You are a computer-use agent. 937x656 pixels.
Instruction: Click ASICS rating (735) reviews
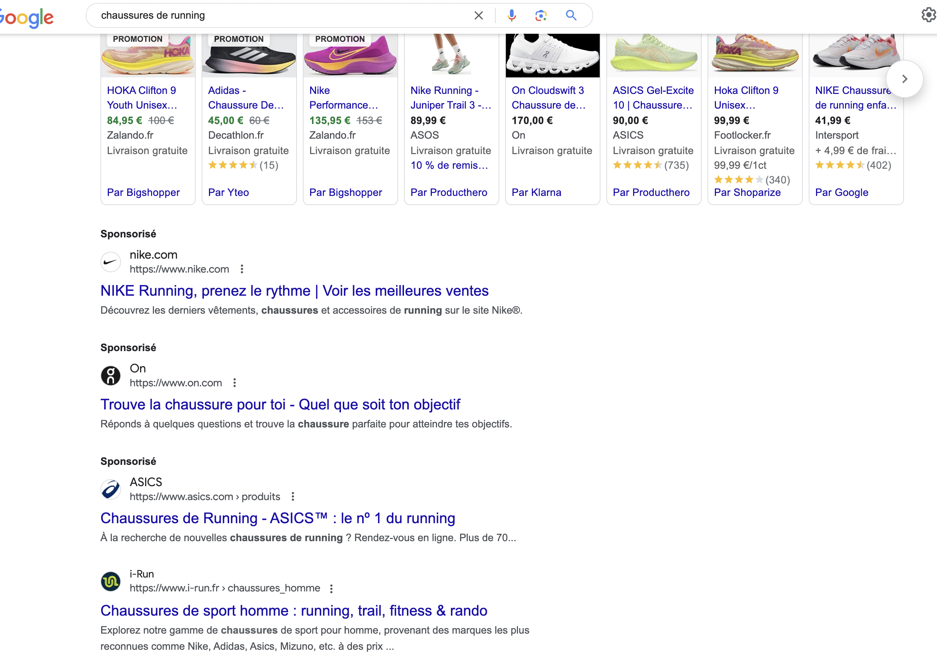tap(651, 165)
